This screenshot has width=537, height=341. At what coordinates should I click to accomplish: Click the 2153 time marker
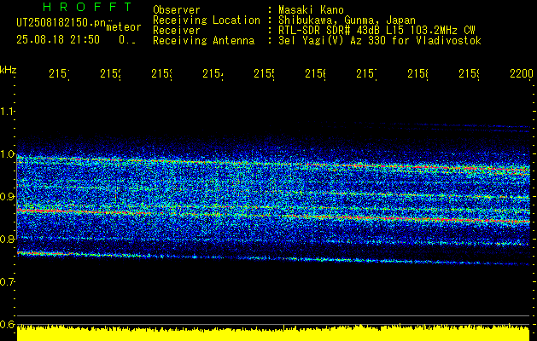pyautogui.click(x=161, y=74)
